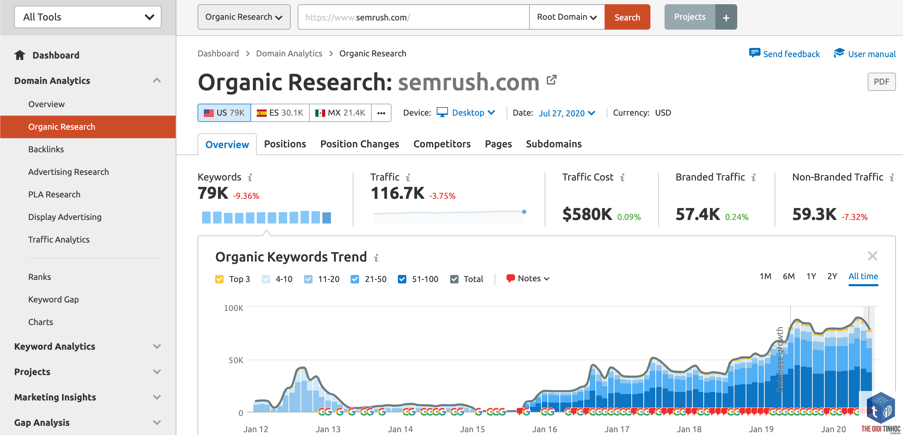Click the Traffic info icon
The width and height of the screenshot is (903, 435).
point(408,177)
